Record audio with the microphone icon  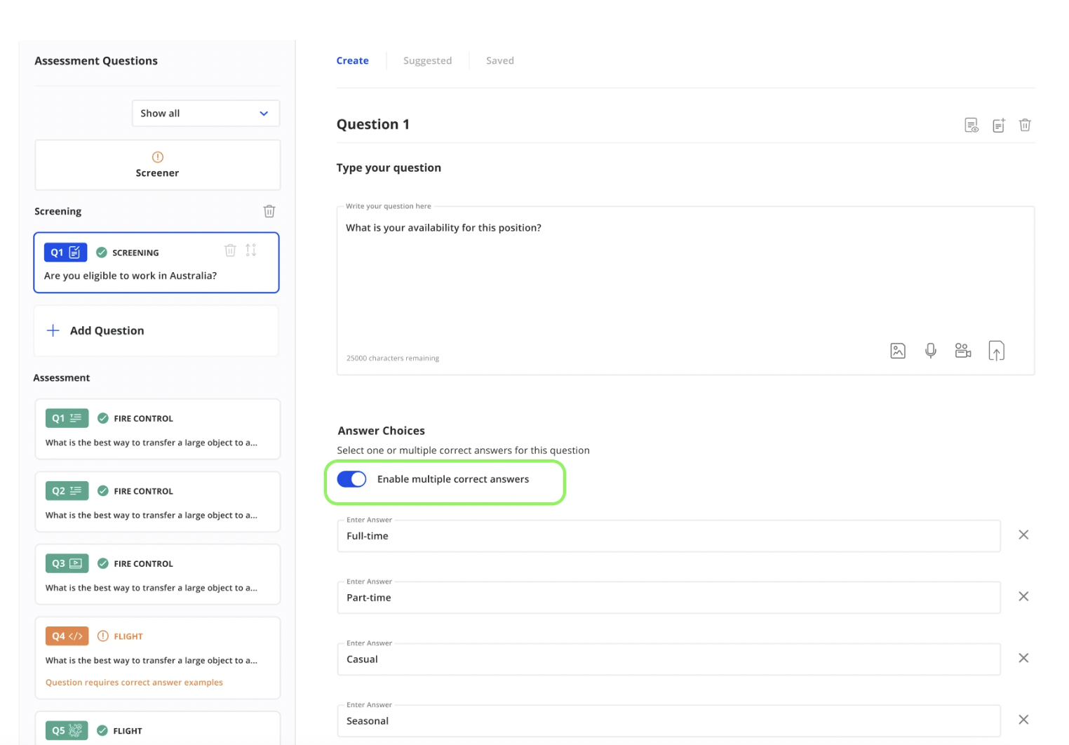(931, 351)
